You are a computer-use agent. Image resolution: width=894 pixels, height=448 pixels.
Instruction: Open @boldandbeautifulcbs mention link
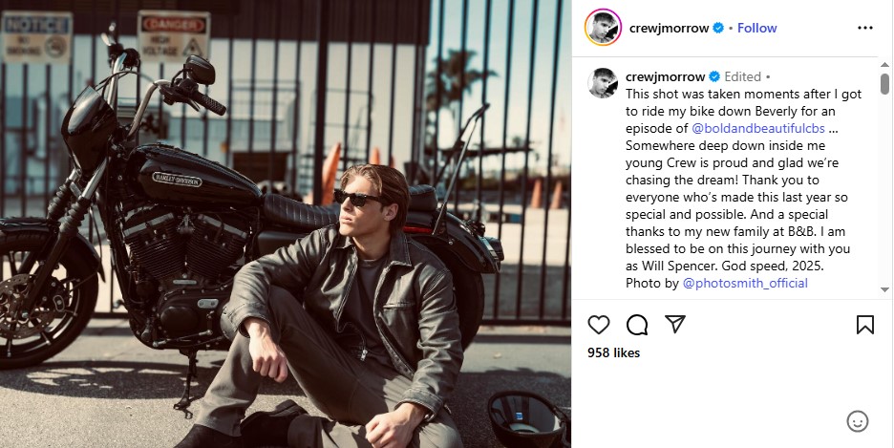tap(757, 128)
